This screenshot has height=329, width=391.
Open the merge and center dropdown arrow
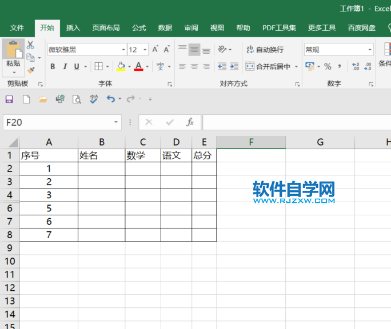pos(296,67)
